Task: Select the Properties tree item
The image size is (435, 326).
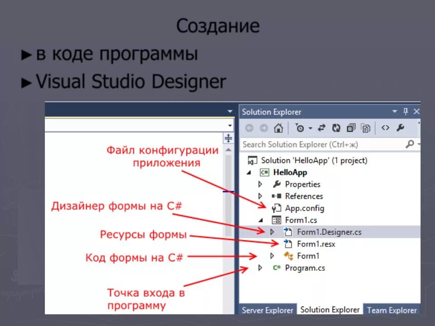Action: coord(303,184)
